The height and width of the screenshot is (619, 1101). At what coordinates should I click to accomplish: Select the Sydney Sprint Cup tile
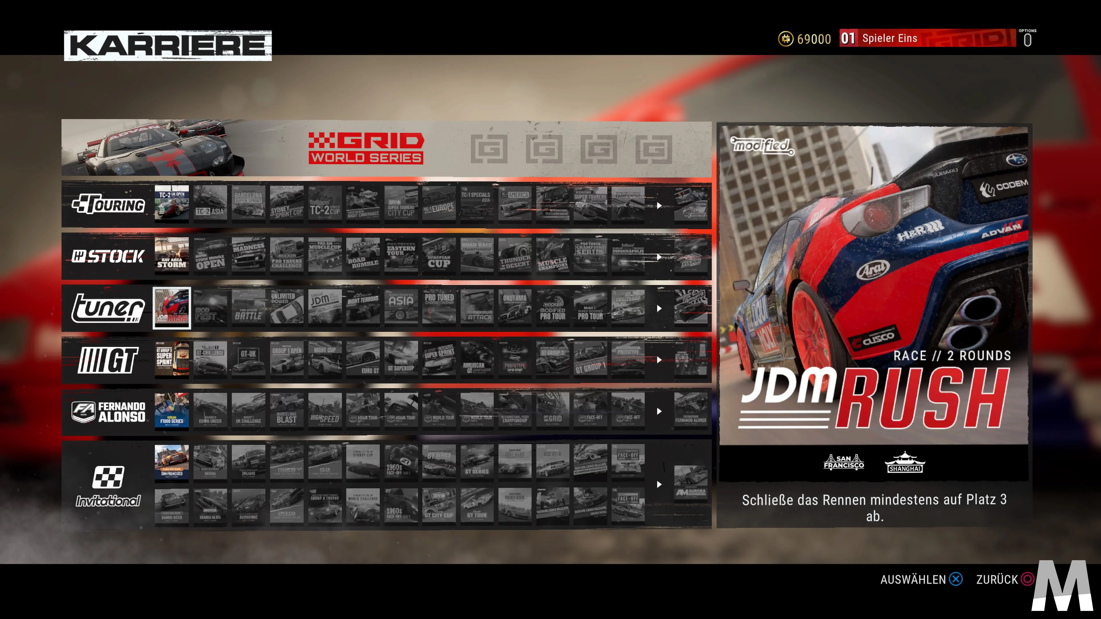tap(286, 204)
